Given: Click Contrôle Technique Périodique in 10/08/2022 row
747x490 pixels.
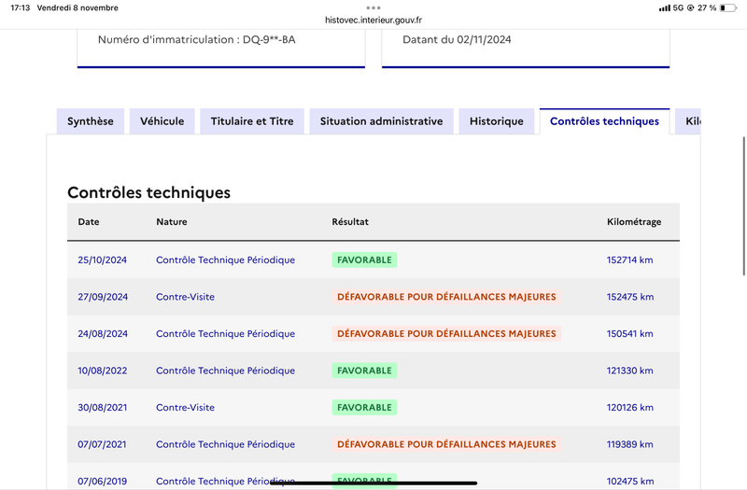Looking at the screenshot, I should point(225,371).
